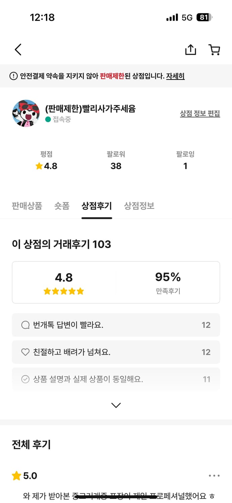The height and width of the screenshot is (503, 232).
Task: Open the three-dot menu on the 5.0 review
Action: click(x=214, y=476)
